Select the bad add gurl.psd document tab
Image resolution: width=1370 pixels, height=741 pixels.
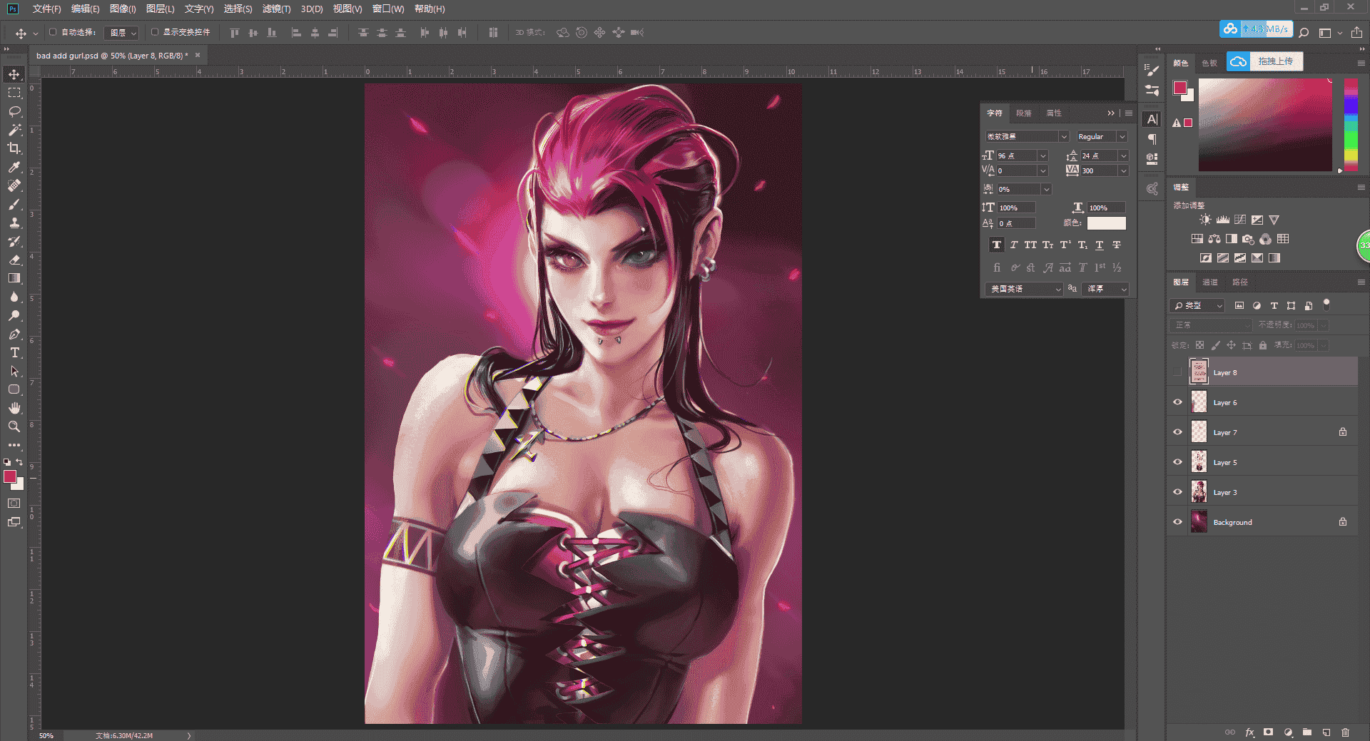(112, 55)
